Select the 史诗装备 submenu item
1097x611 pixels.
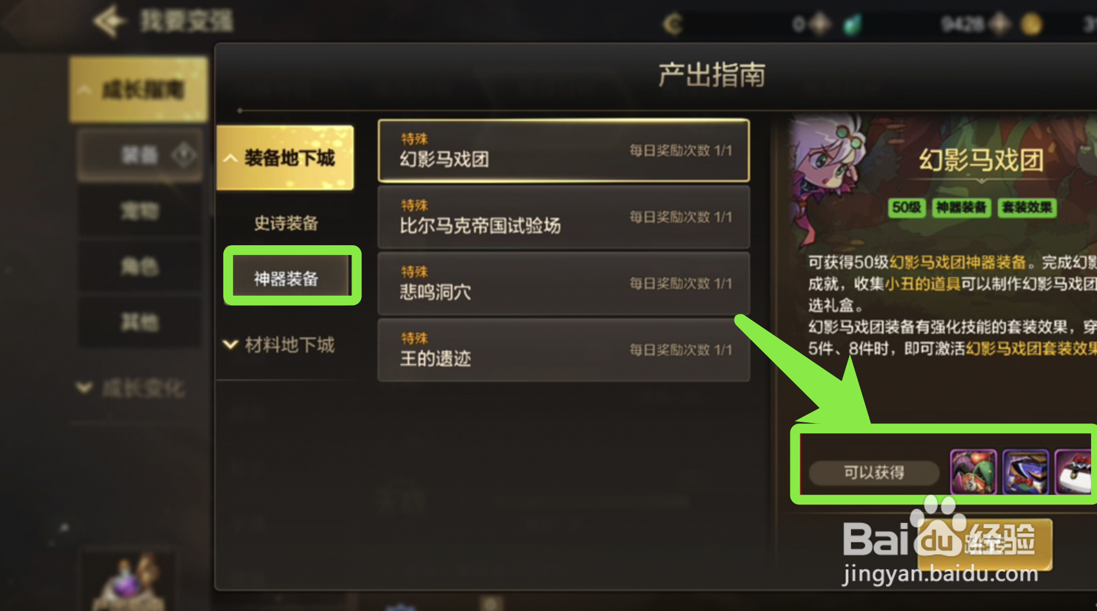[x=286, y=223]
